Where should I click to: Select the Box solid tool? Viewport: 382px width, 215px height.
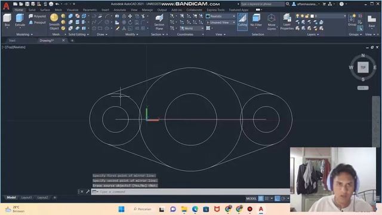click(7, 20)
